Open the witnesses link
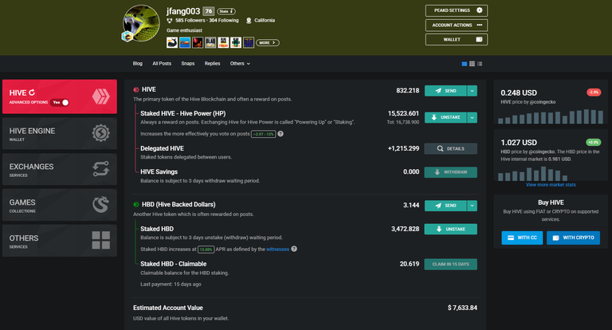 (277, 249)
